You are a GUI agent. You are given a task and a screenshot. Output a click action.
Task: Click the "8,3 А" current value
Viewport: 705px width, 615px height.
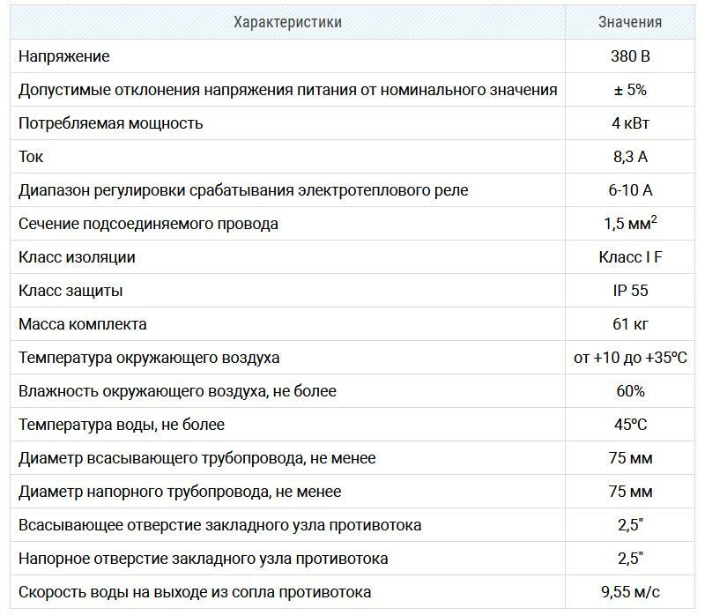click(x=629, y=157)
